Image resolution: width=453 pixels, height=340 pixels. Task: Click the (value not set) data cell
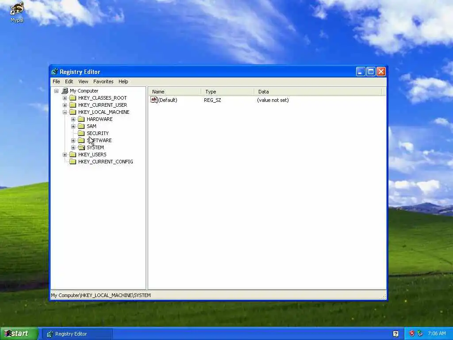click(x=273, y=100)
